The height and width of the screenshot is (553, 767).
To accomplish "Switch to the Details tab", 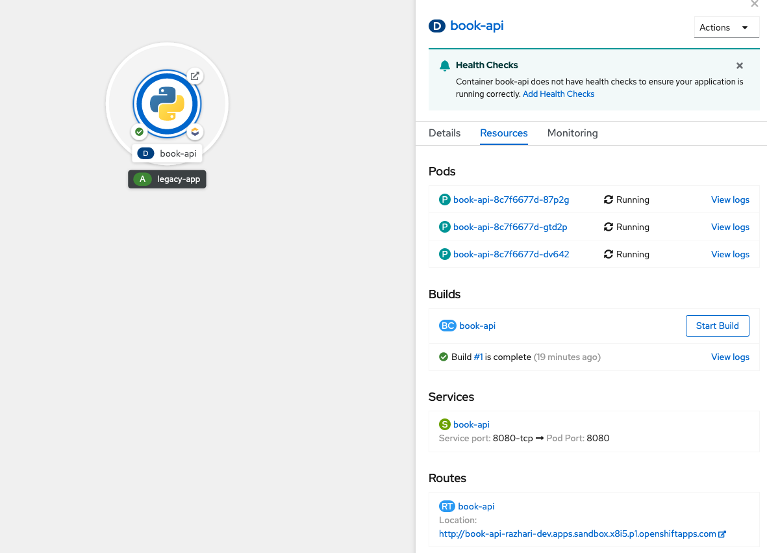I will pyautogui.click(x=444, y=133).
